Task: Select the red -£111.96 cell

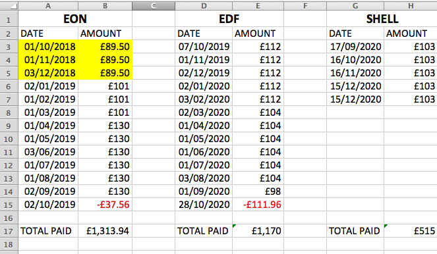Action: 258,205
